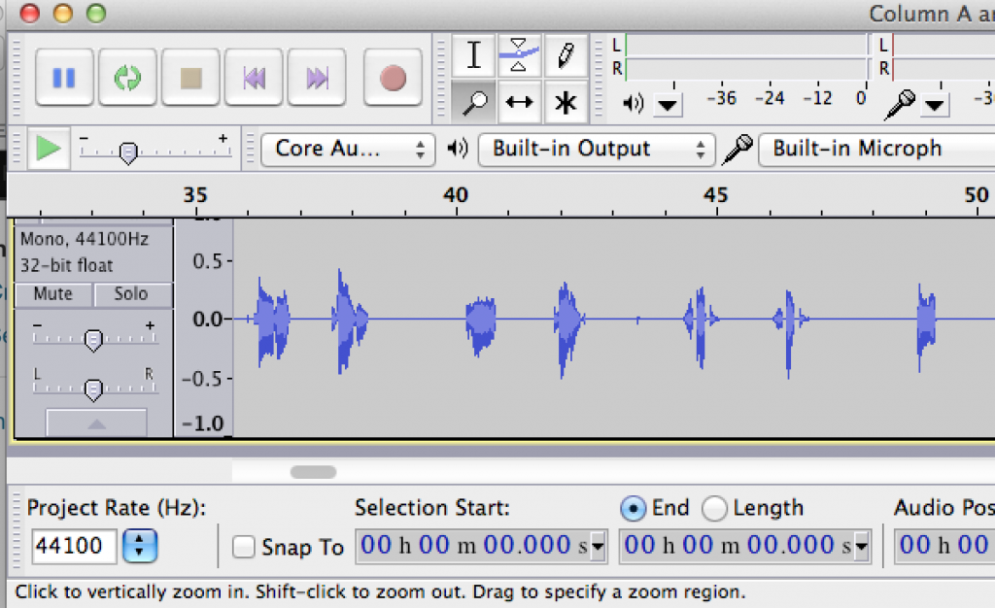Select the Draw pencil tool
Viewport: 995px width, 608px height.
[x=565, y=56]
